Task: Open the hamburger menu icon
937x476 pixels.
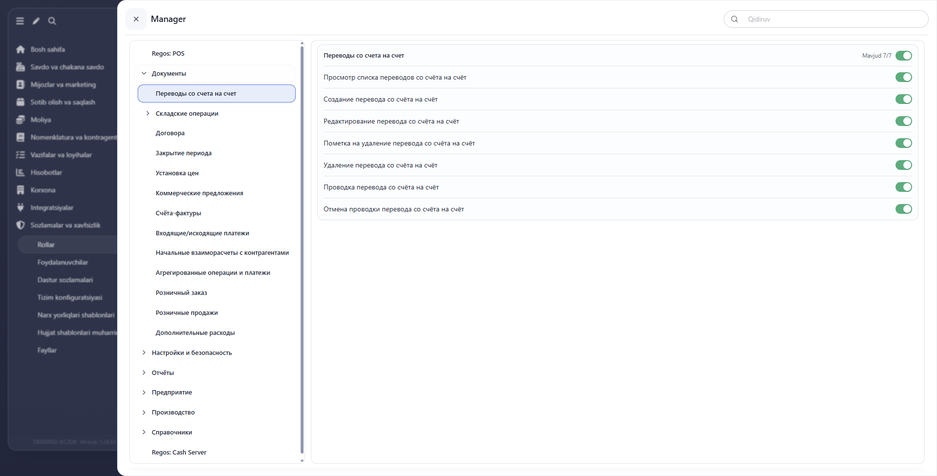Action: tap(20, 21)
